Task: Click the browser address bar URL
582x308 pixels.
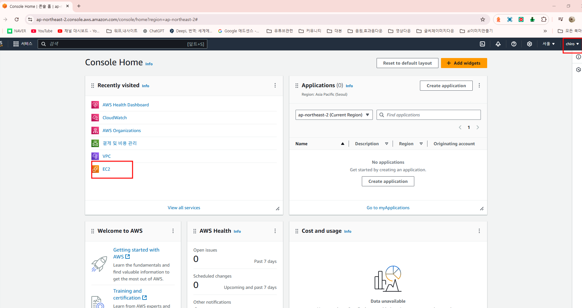Action: [117, 19]
